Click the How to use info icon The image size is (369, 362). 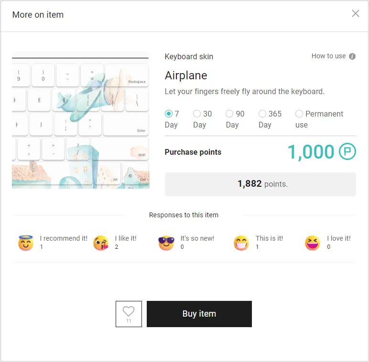[352, 56]
